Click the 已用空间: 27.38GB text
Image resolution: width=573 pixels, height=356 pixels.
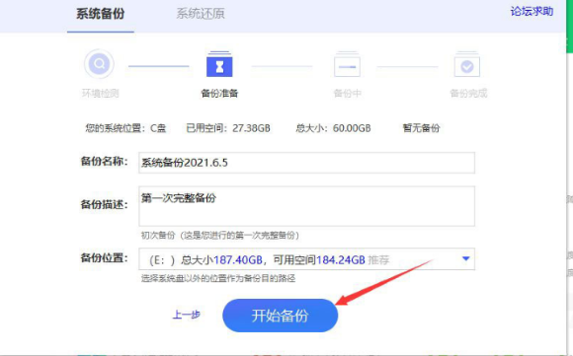pos(228,128)
